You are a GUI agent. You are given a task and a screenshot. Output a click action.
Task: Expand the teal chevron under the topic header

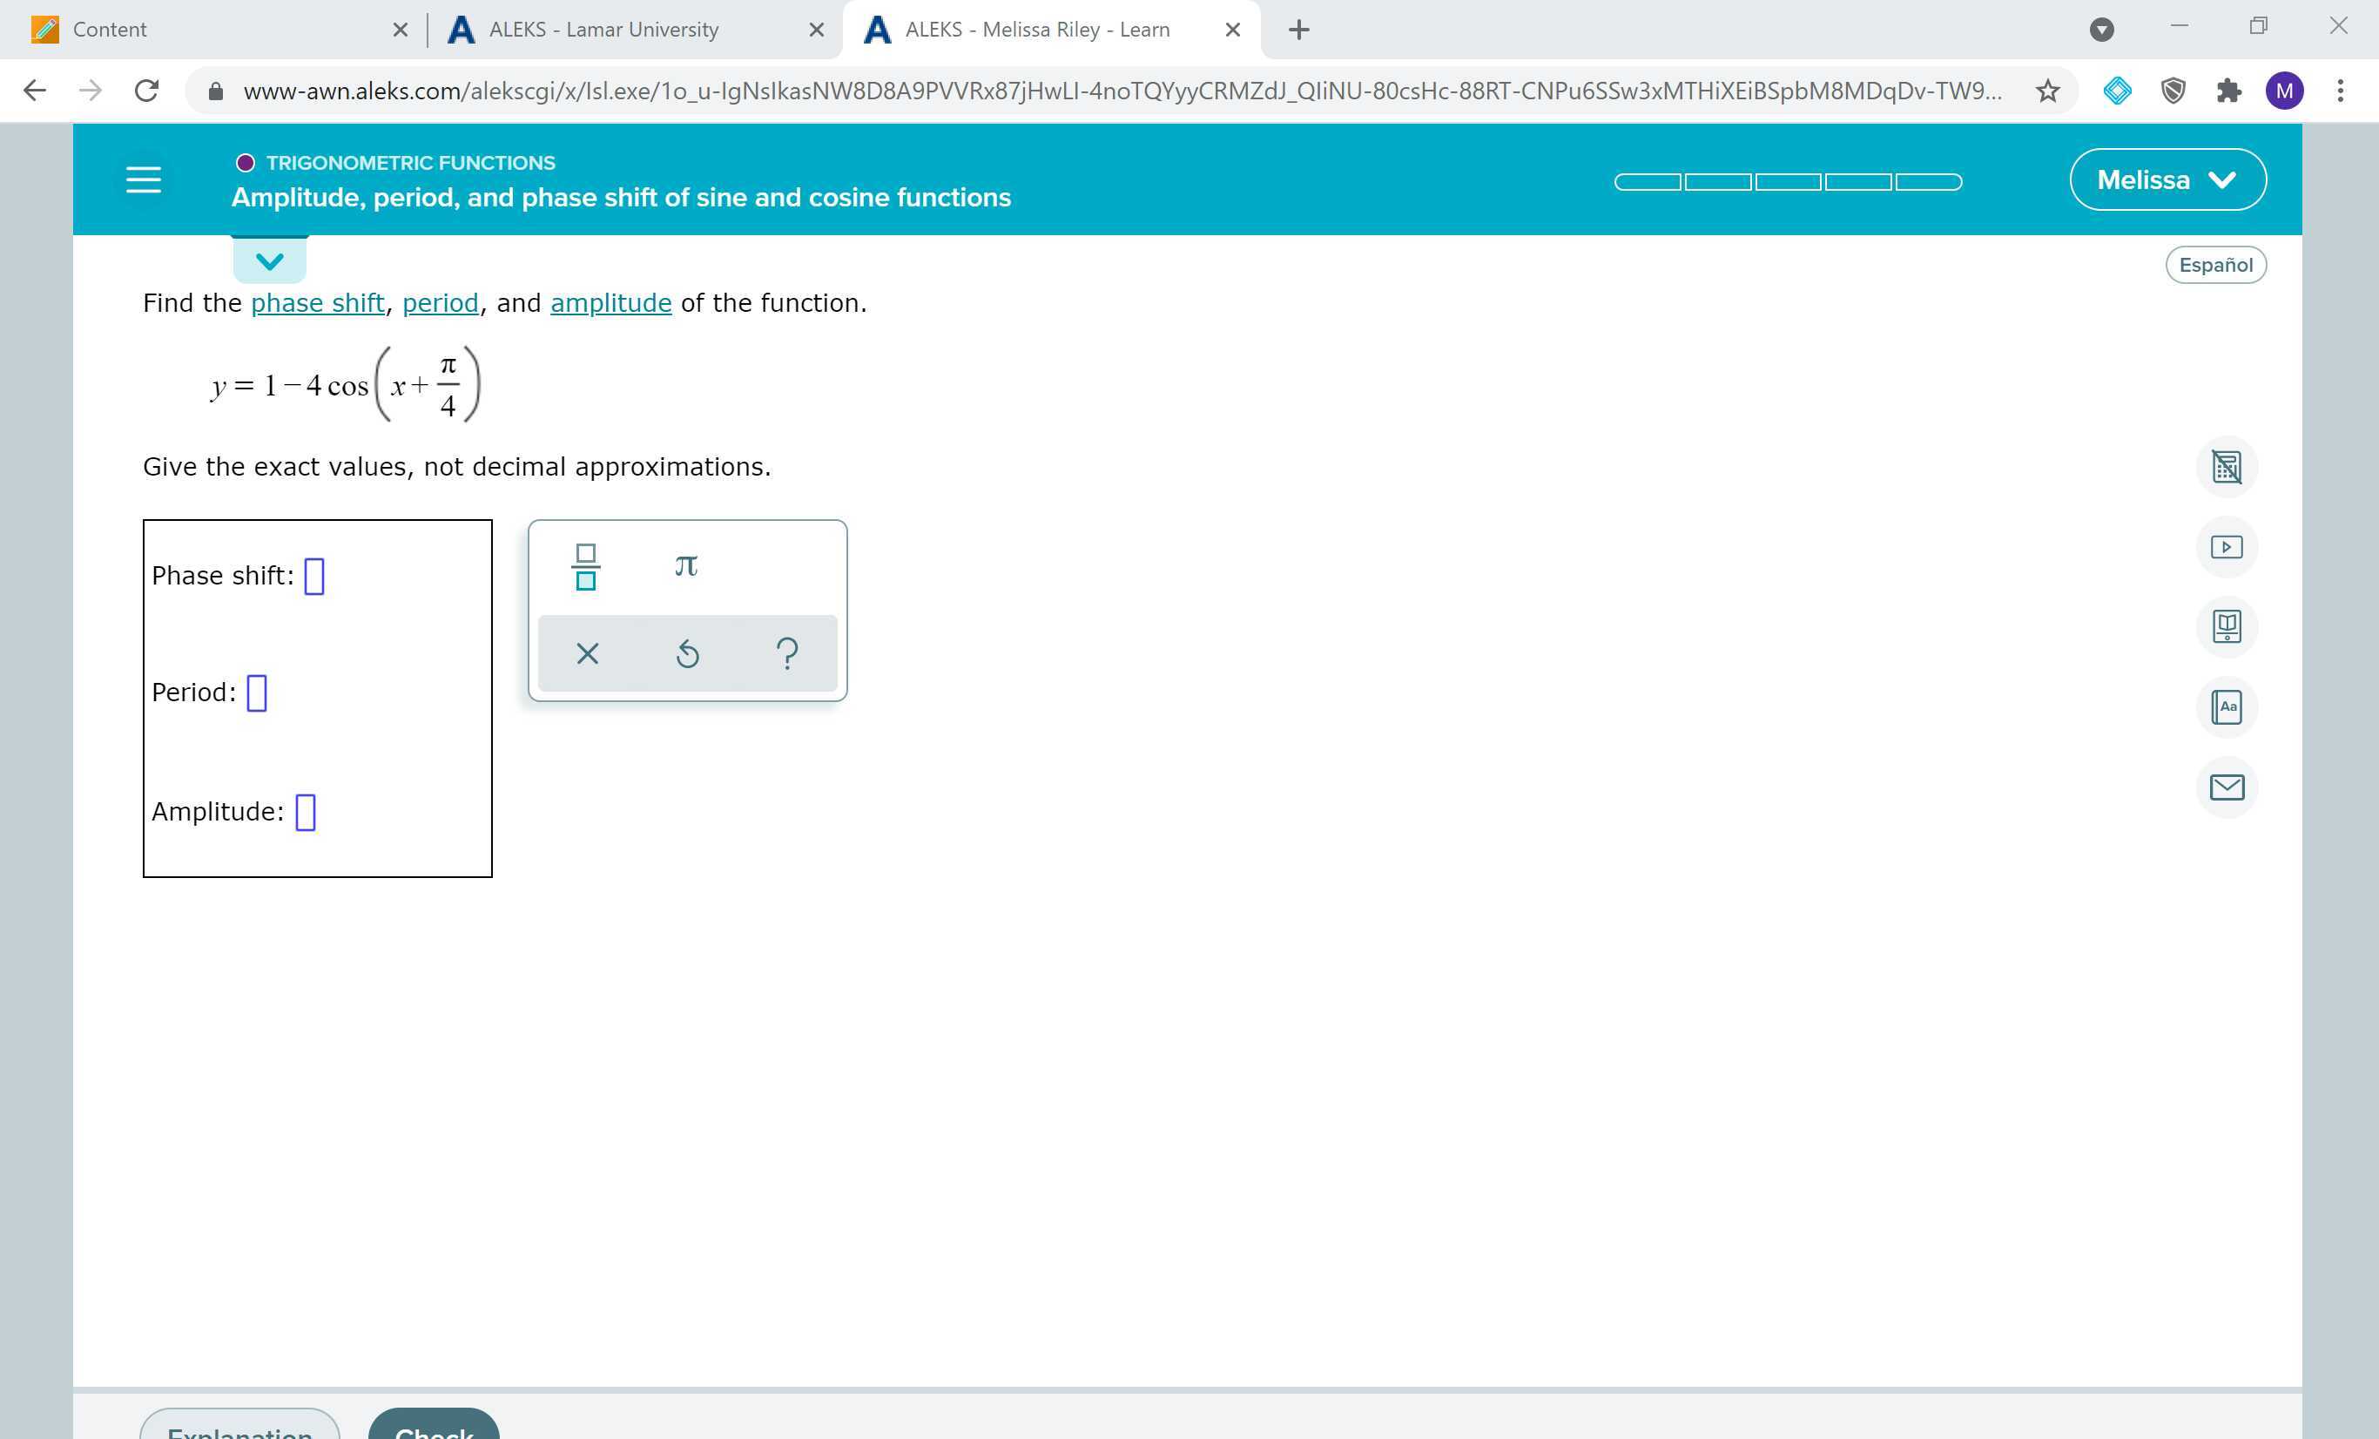click(x=269, y=260)
